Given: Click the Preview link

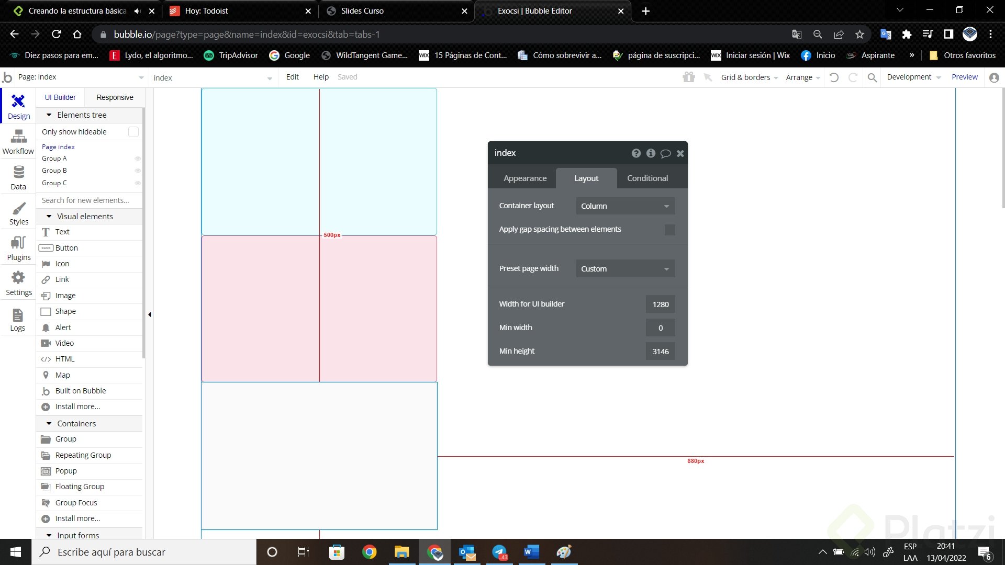Looking at the screenshot, I should click(964, 77).
